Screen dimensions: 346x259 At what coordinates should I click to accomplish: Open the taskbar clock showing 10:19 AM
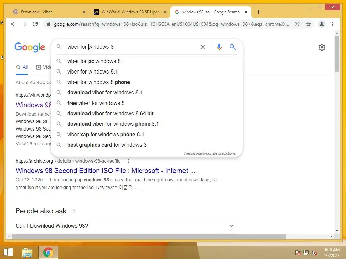click(331, 253)
